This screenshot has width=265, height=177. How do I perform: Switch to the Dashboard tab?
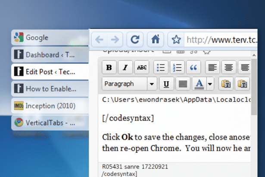[50, 55]
